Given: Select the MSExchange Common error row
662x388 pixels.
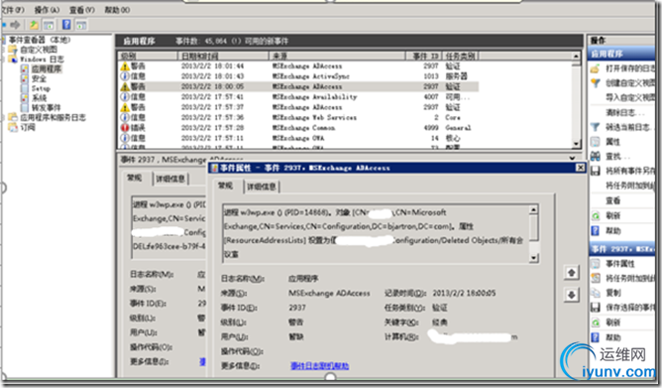Looking at the screenshot, I should pos(298,128).
